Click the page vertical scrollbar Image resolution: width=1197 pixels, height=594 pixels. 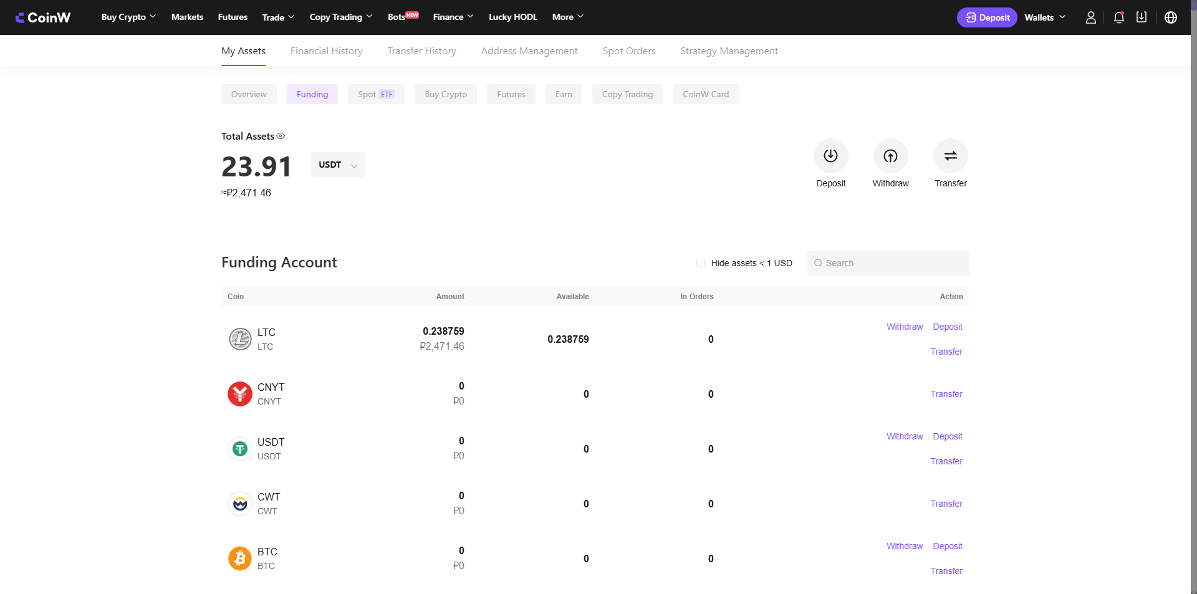tap(1194, 297)
